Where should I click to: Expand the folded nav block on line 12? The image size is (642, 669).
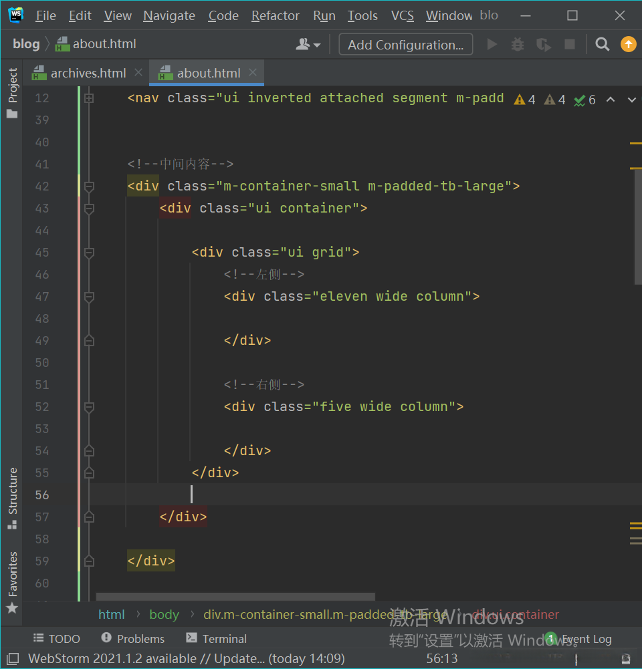coord(89,98)
